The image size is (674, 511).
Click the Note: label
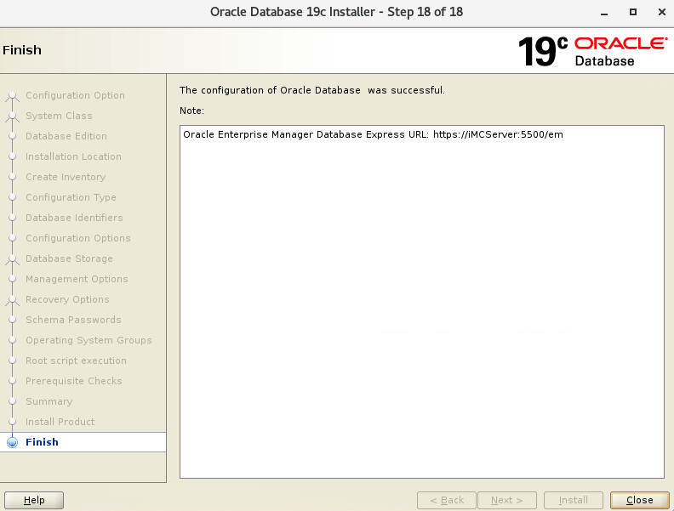191,111
